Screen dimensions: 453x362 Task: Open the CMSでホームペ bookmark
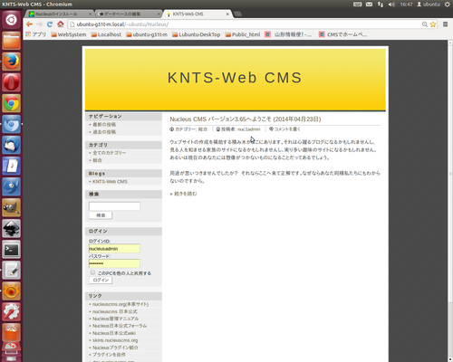point(342,34)
